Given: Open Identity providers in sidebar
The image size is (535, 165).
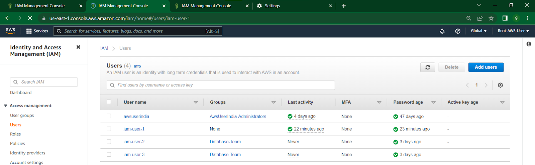Looking at the screenshot, I should pyautogui.click(x=28, y=153).
